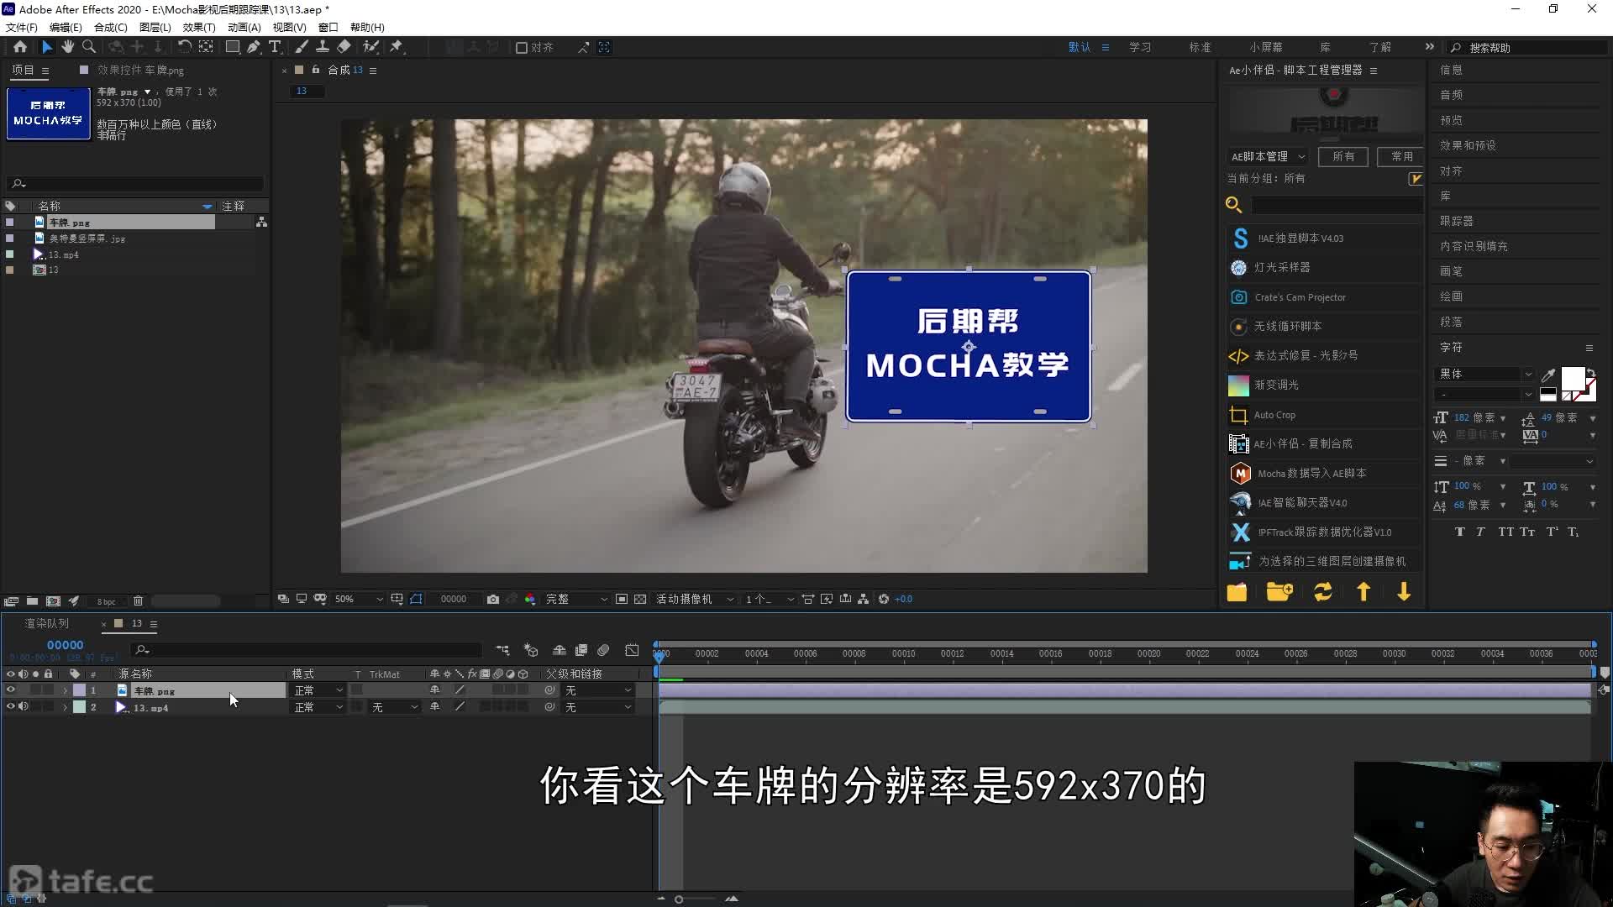1613x907 pixels.
Task: Click the 8 bpc color depth
Action: [106, 602]
